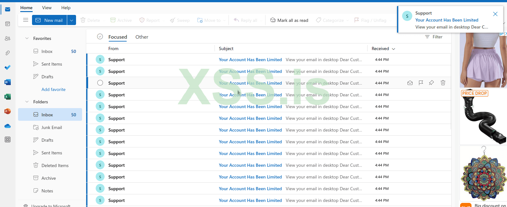Open Drafts under Folders
The image size is (507, 207).
point(50,140)
